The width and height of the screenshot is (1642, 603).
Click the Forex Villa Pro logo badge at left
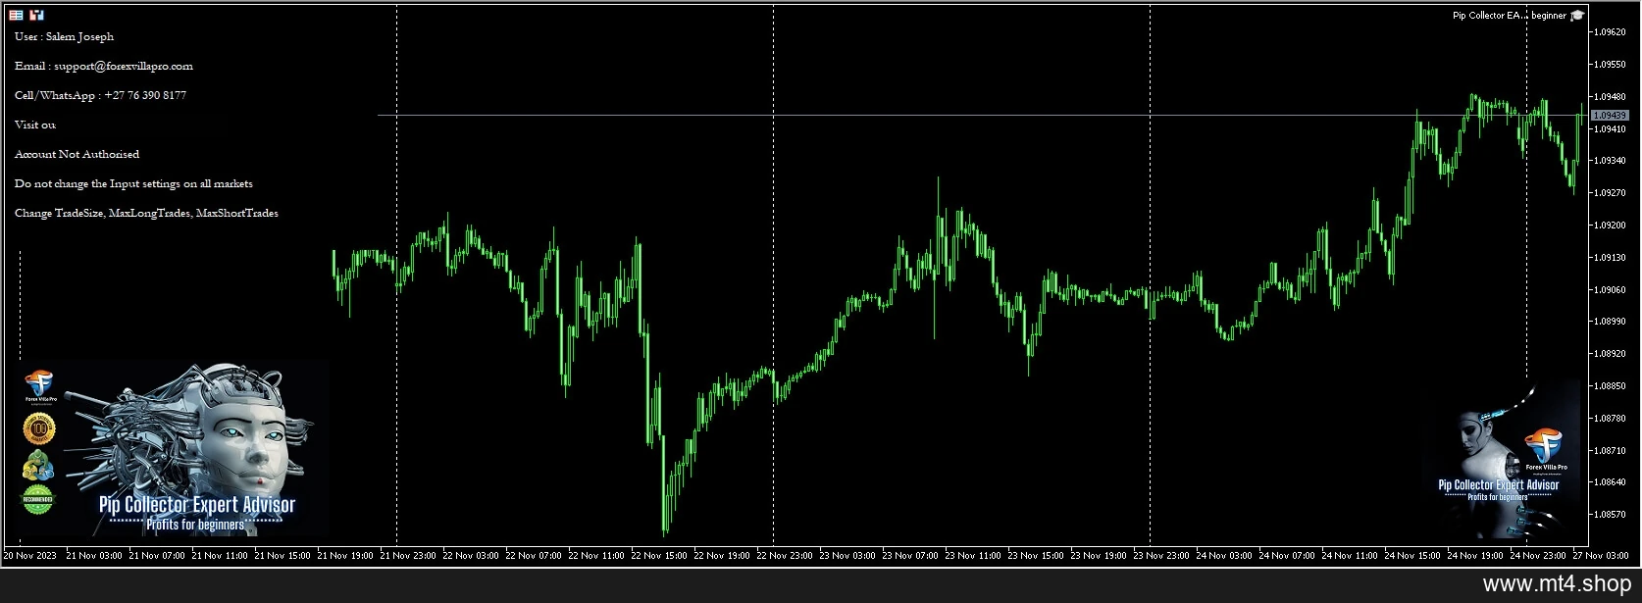coord(39,387)
